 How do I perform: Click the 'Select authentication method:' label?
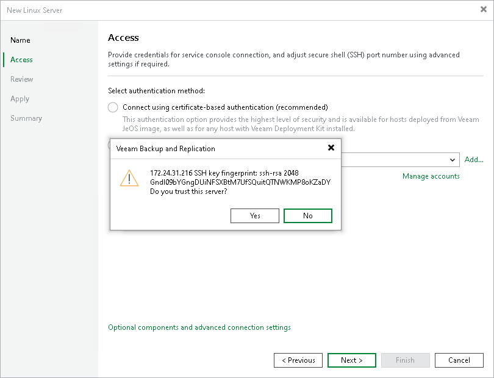156,91
